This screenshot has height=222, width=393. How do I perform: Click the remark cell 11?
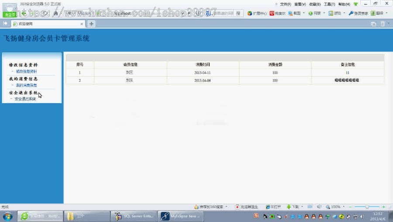(348, 73)
